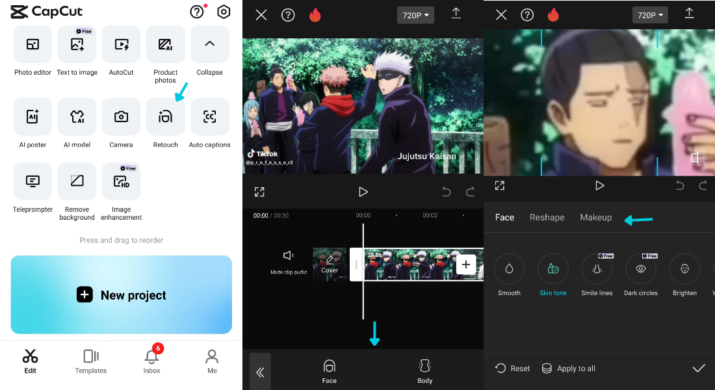Select the Dark circles effect
715x390 pixels.
[641, 269]
